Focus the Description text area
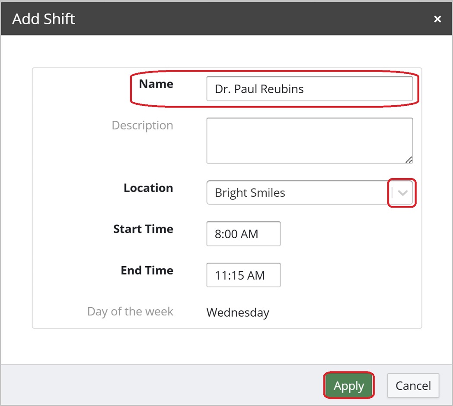This screenshot has height=406, width=453. (309, 141)
